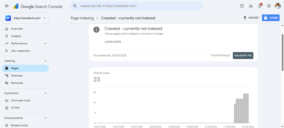Screen dimensions: 284x128
Task: Click the Removals crossed-eye icon
Action: click(7, 83)
